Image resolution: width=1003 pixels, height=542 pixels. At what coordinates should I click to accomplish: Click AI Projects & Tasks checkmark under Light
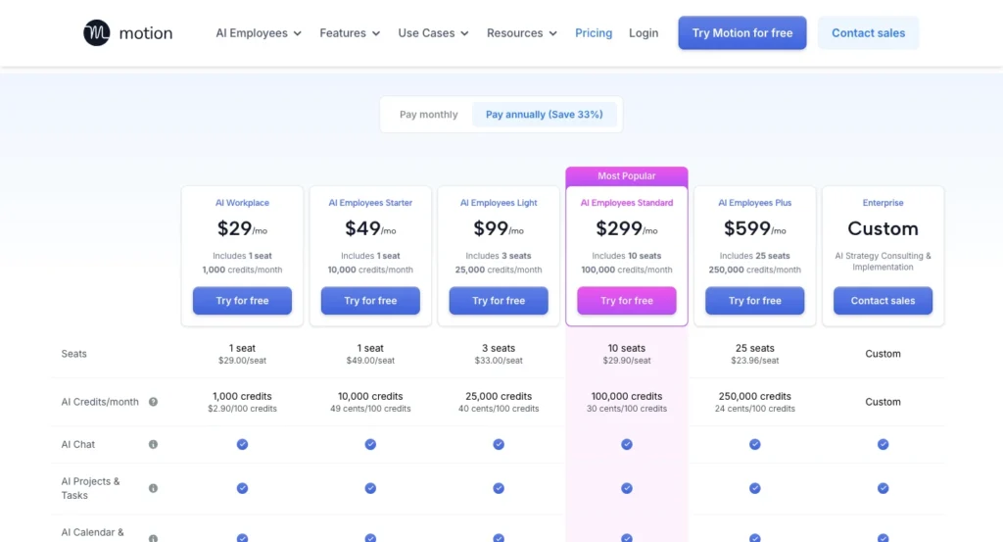point(499,488)
